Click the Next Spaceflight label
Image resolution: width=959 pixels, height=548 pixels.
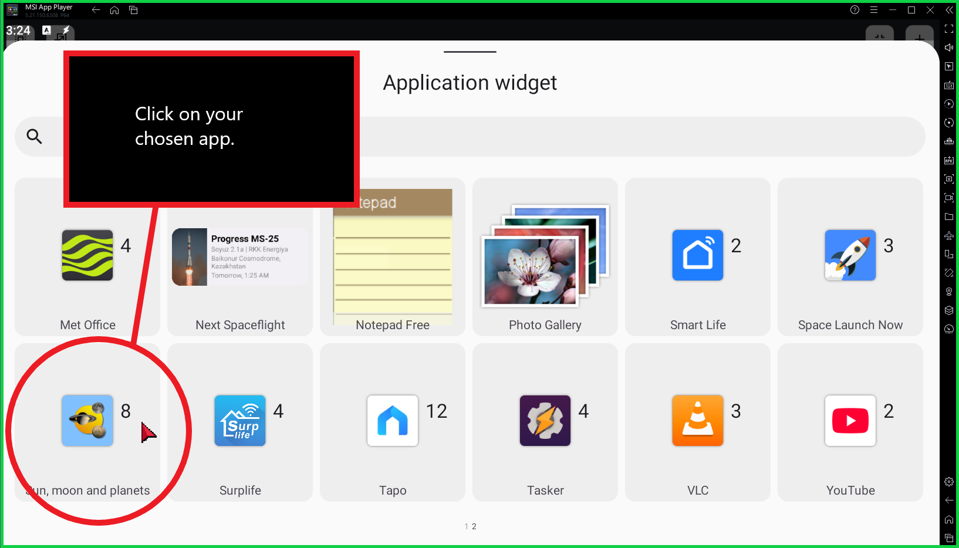tap(240, 325)
